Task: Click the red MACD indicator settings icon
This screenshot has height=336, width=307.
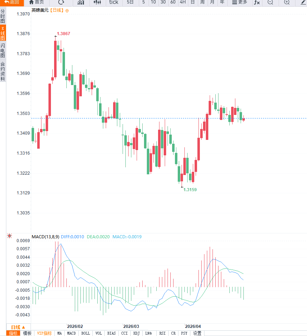Action: (x=9, y=236)
